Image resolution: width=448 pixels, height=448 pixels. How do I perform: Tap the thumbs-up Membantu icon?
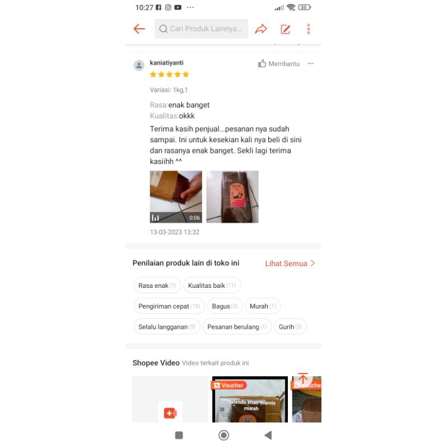click(x=262, y=63)
